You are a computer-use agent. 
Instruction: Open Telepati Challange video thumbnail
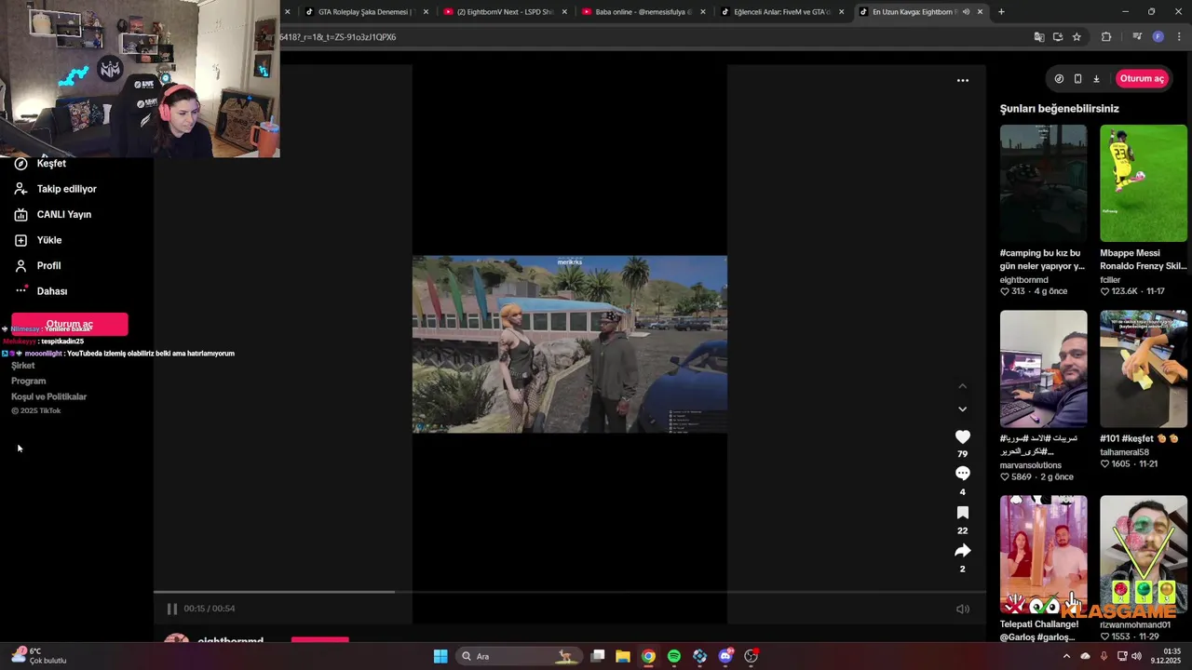(1043, 554)
